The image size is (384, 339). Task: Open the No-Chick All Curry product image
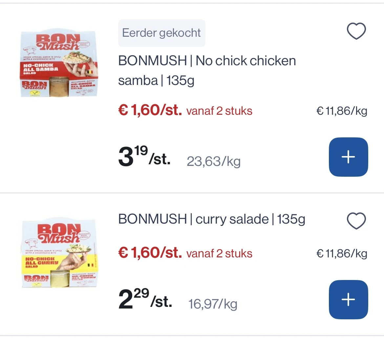[x=59, y=253]
